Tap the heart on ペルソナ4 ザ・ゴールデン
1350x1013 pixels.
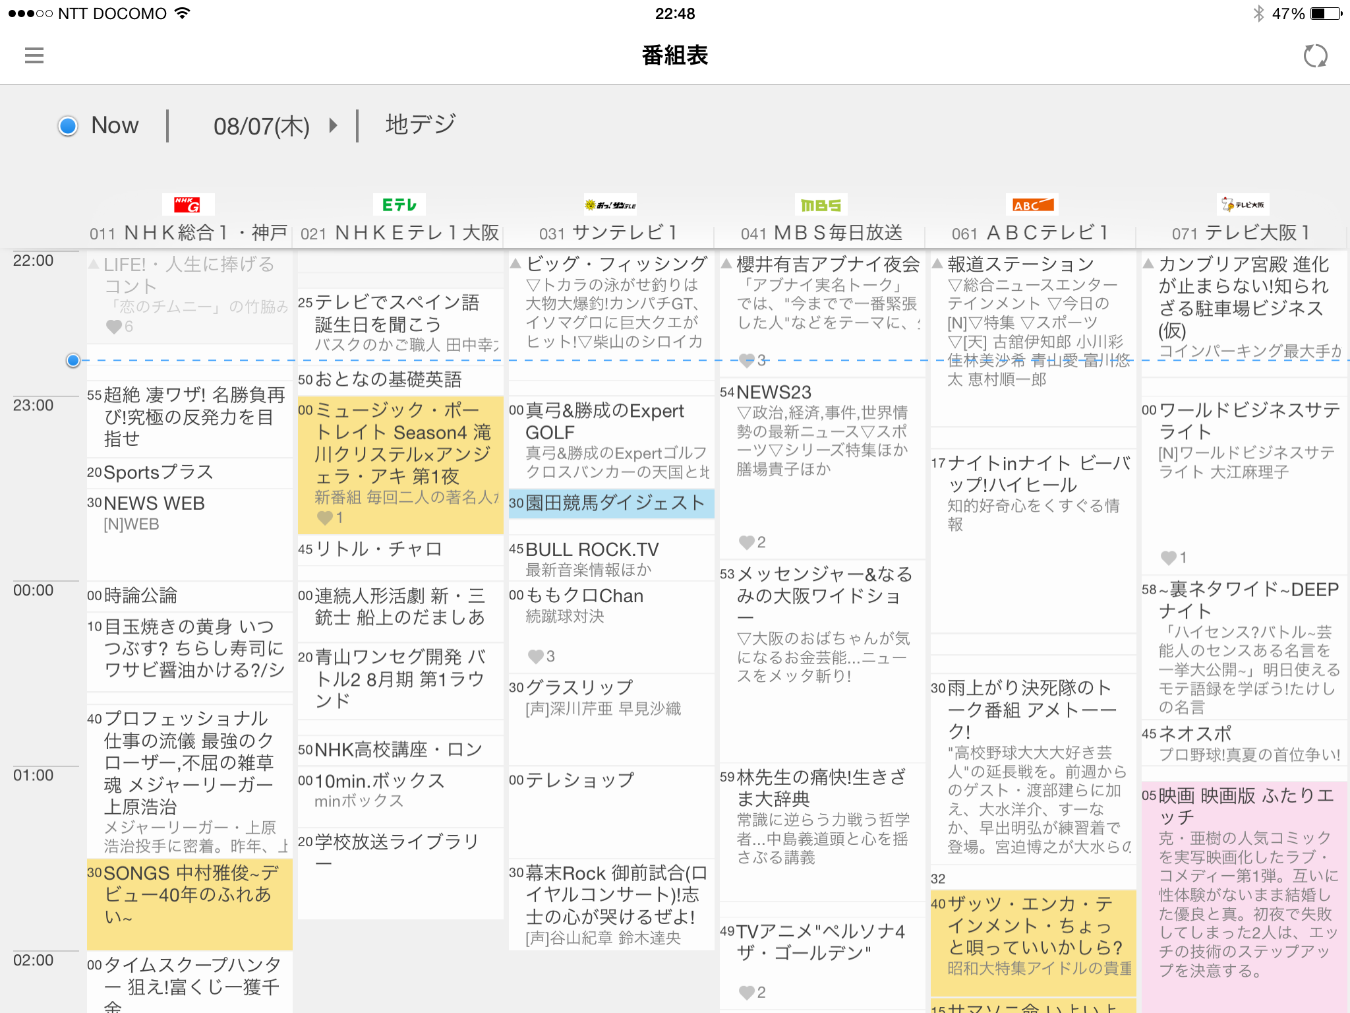pyautogui.click(x=747, y=993)
